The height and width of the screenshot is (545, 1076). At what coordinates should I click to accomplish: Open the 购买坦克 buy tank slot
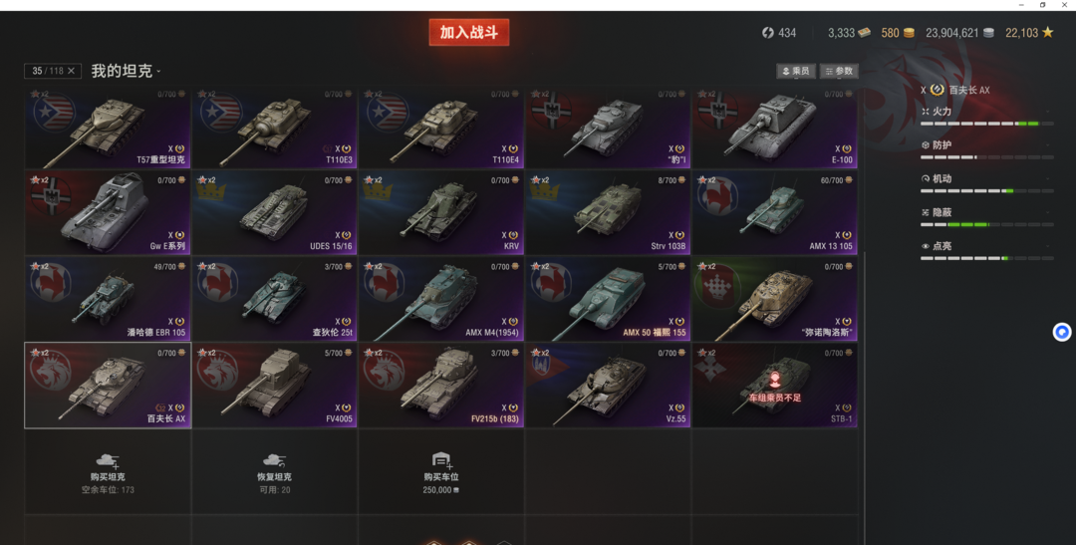[108, 472]
